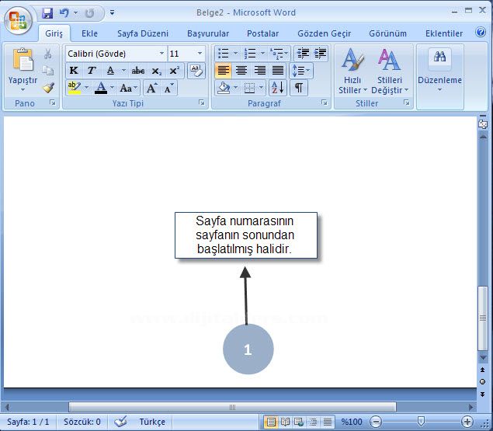Clear formatting with the eraser icon
The height and width of the screenshot is (431, 493).
[x=196, y=71]
